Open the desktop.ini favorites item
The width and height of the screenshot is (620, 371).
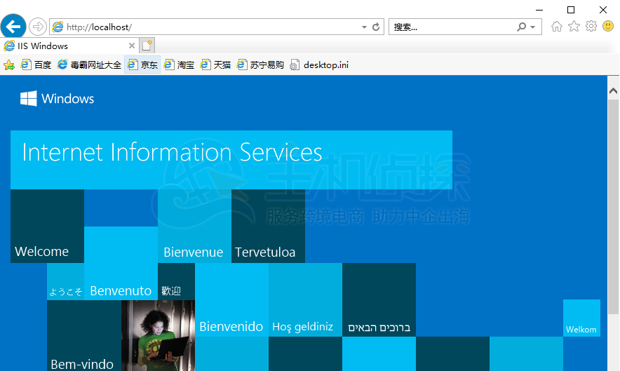[319, 65]
